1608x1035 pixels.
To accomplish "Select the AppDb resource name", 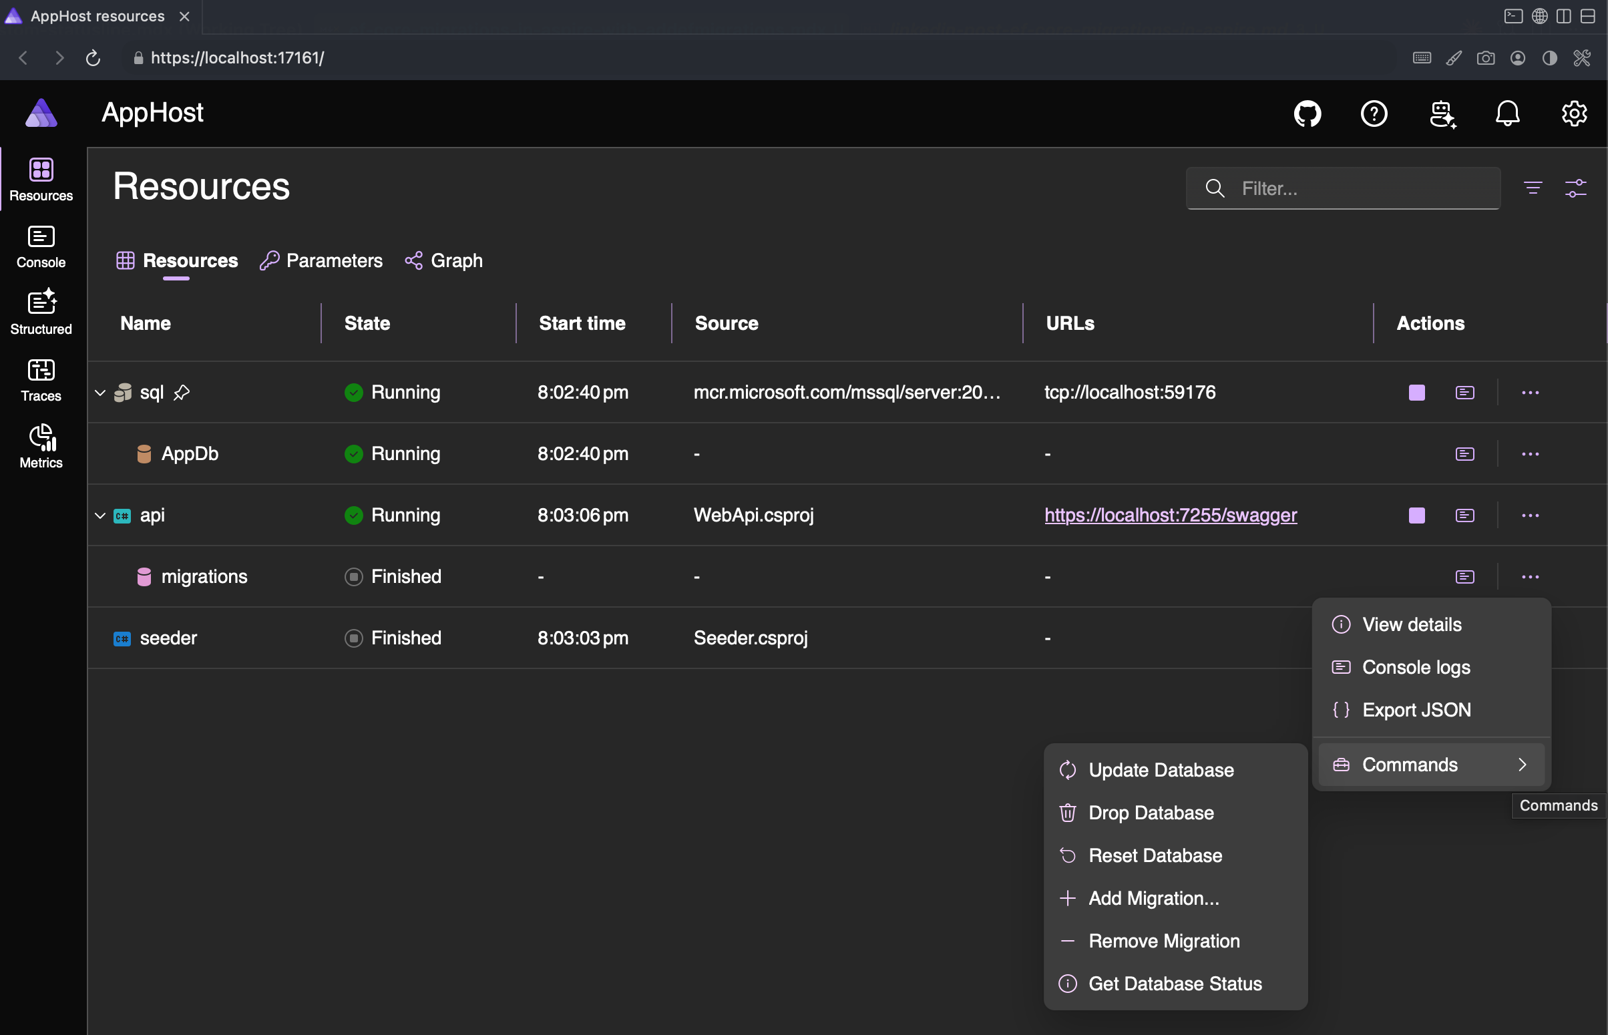I will (190, 454).
